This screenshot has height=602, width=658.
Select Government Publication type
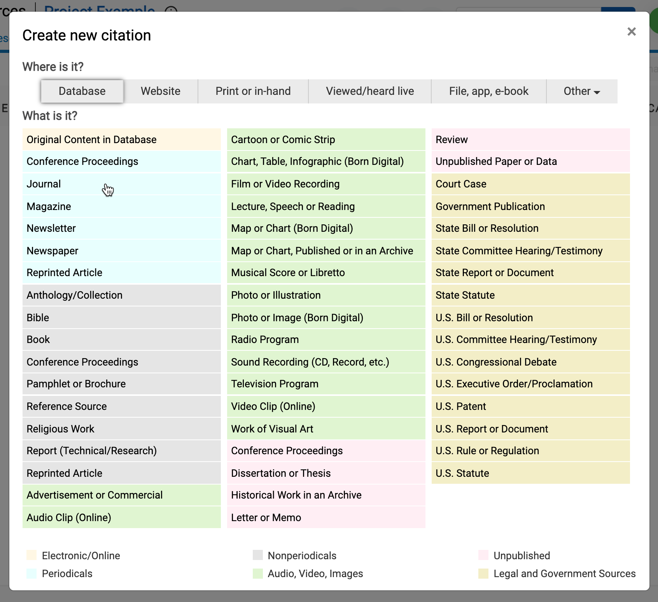tap(531, 206)
